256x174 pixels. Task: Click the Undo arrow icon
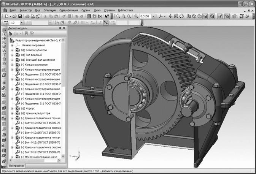(76, 17)
